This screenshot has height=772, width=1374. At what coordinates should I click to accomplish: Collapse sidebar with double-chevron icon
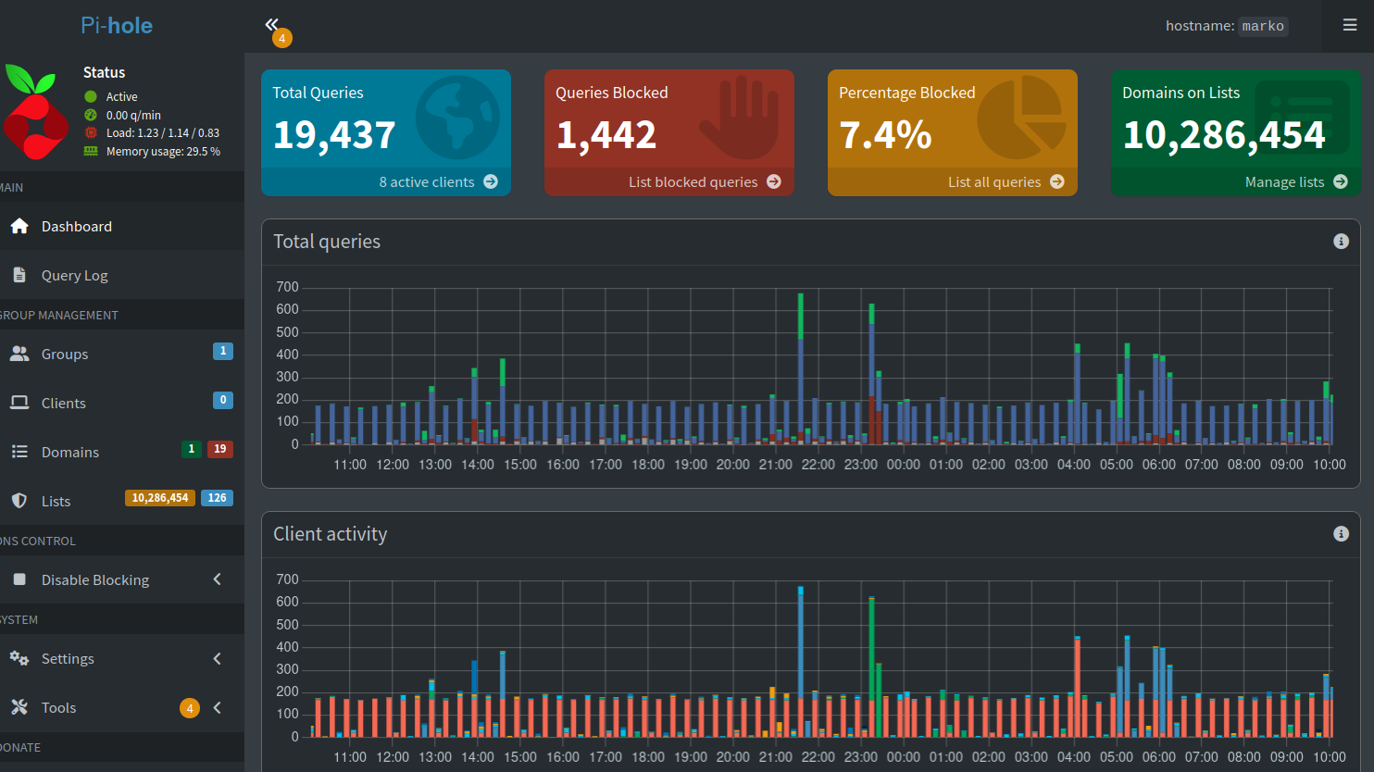tap(271, 24)
